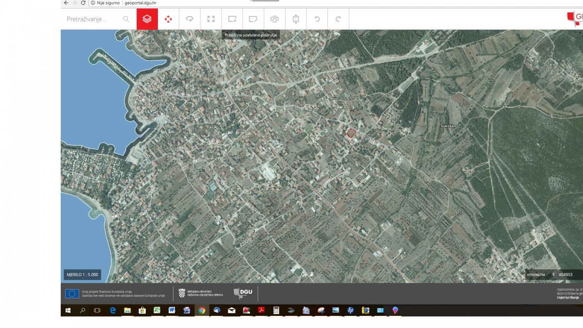
Task: Open Uvjeti korištenja link
Action: coord(568,297)
